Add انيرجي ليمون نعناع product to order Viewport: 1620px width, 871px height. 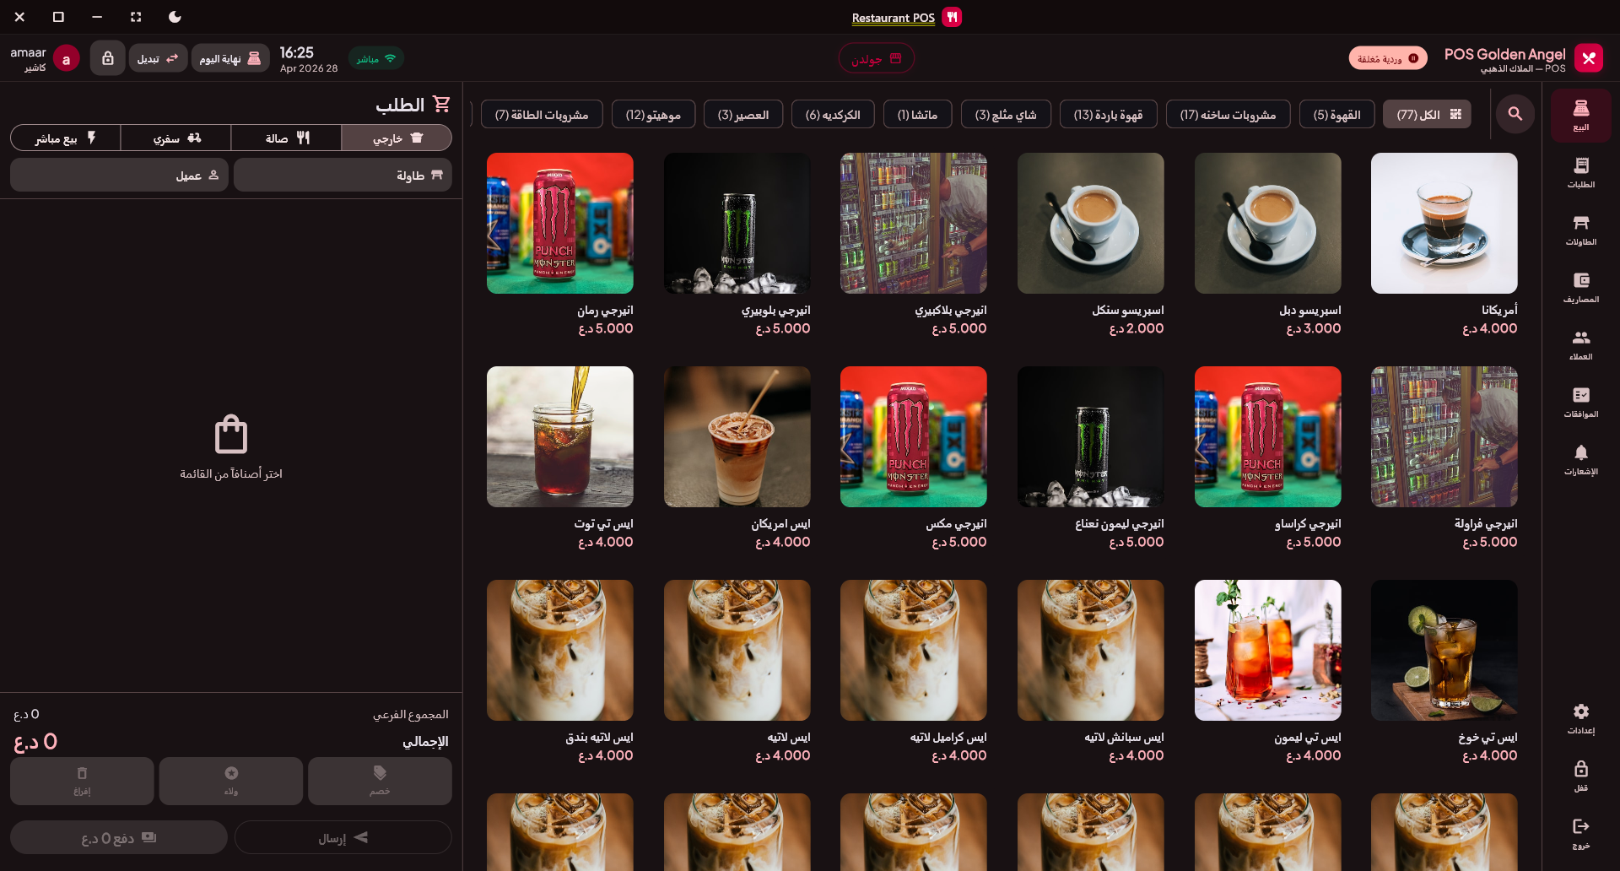[x=1091, y=459]
